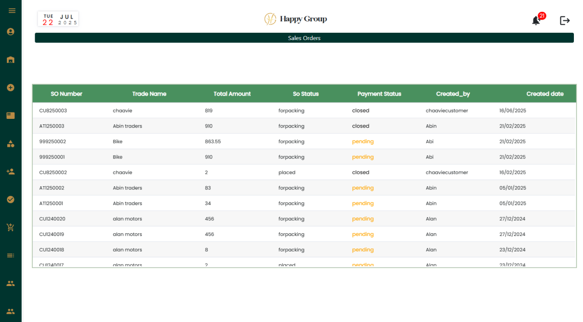
Task: Sort by the Total Amount column header
Action: pos(232,94)
